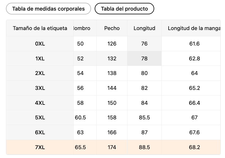Click the 126 chest value for 0XL
This screenshot has height=158, width=225.
tap(112, 44)
